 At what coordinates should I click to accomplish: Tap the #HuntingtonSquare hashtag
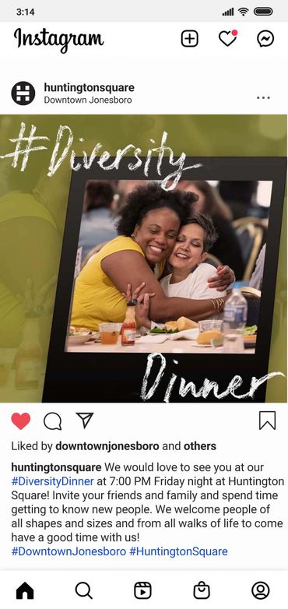(178, 551)
